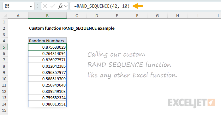Viewport: 221px width, 115px height.
Task: Click into the formula bar text
Action: coord(102,6)
